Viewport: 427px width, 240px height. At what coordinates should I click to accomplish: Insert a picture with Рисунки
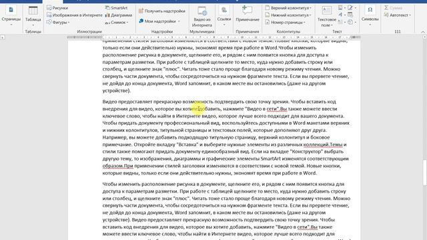coord(57,8)
